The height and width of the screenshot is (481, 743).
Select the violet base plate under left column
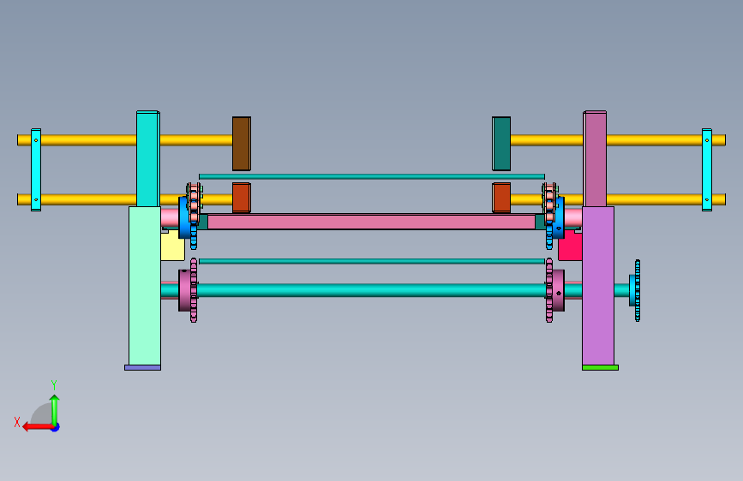tap(142, 367)
